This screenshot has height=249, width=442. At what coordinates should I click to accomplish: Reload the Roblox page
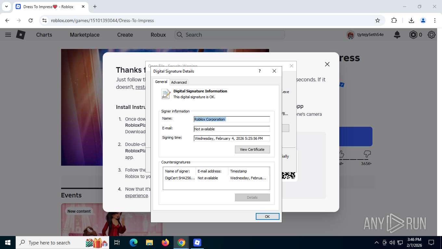coord(31,20)
